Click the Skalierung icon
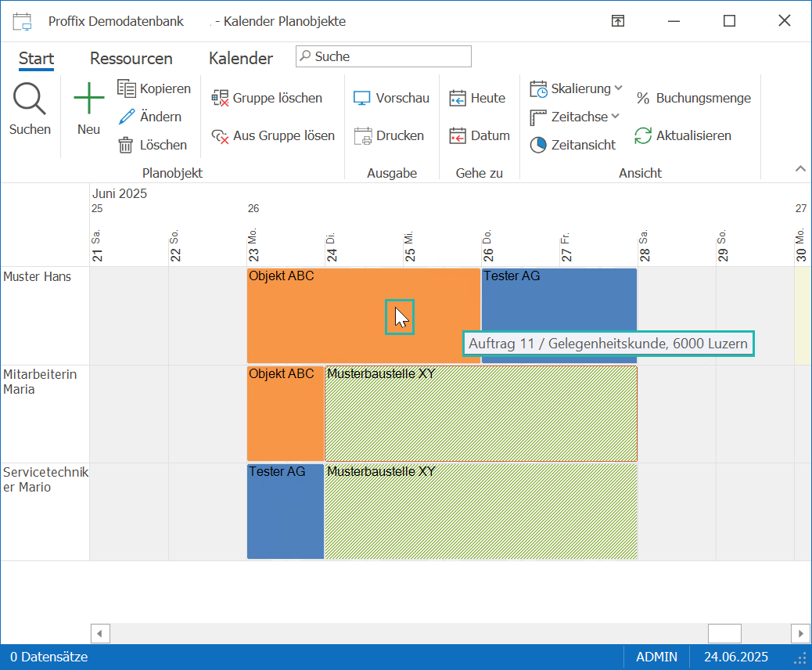The width and height of the screenshot is (812, 670). (538, 88)
